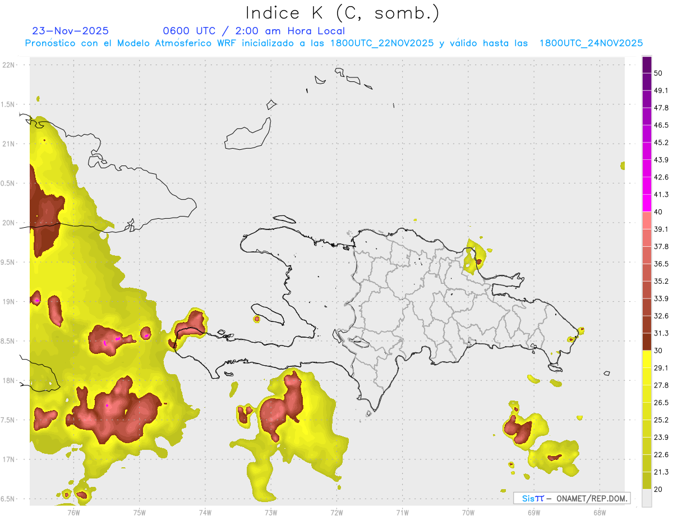Click the color bar label "49.1"

(x=662, y=90)
